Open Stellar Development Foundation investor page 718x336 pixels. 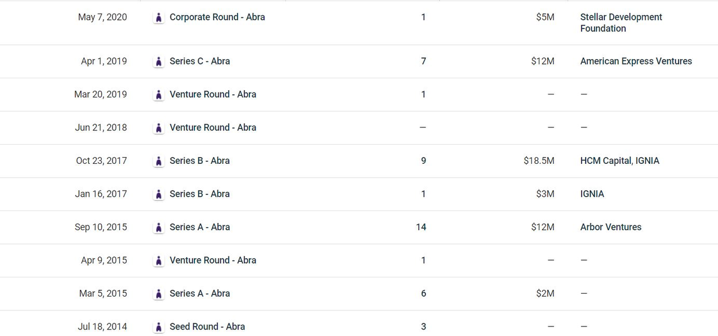tap(621, 23)
